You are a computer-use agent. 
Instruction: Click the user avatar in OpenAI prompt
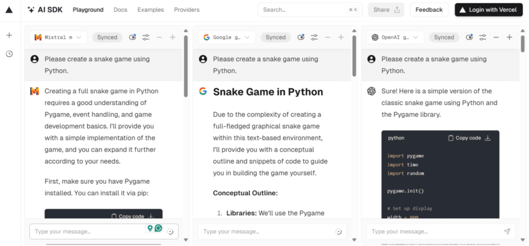tap(371, 59)
